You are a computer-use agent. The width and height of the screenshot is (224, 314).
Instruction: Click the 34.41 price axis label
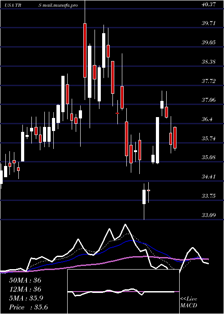209,177
